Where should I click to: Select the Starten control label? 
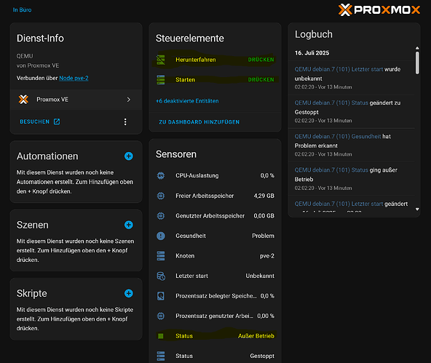[185, 79]
